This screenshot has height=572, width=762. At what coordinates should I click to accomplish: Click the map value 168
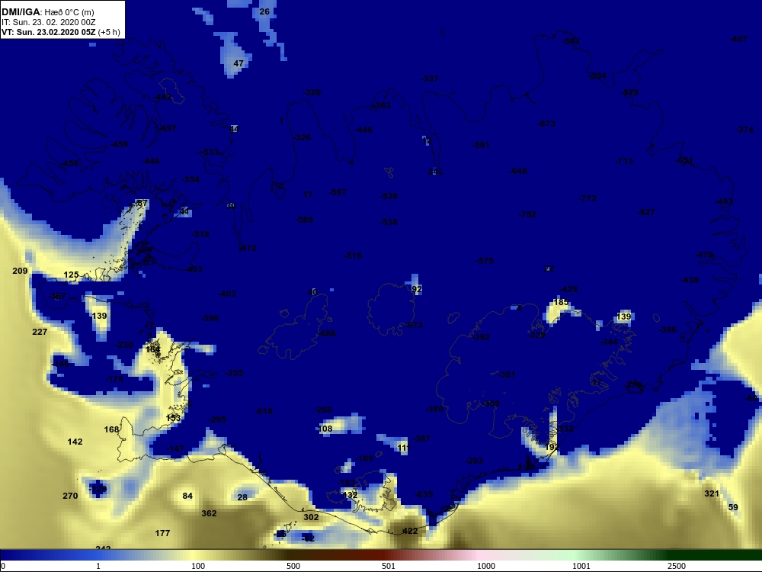(111, 429)
